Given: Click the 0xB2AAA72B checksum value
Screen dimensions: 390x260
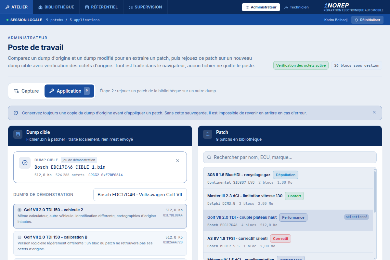Looking at the screenshot, I should point(173,242).
